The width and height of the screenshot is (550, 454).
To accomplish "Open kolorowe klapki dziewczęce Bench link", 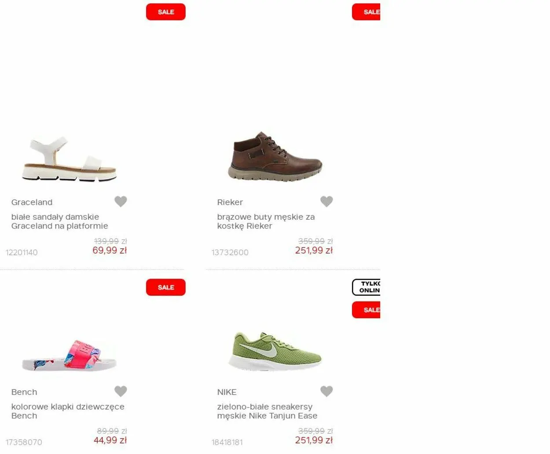I will 68,411.
